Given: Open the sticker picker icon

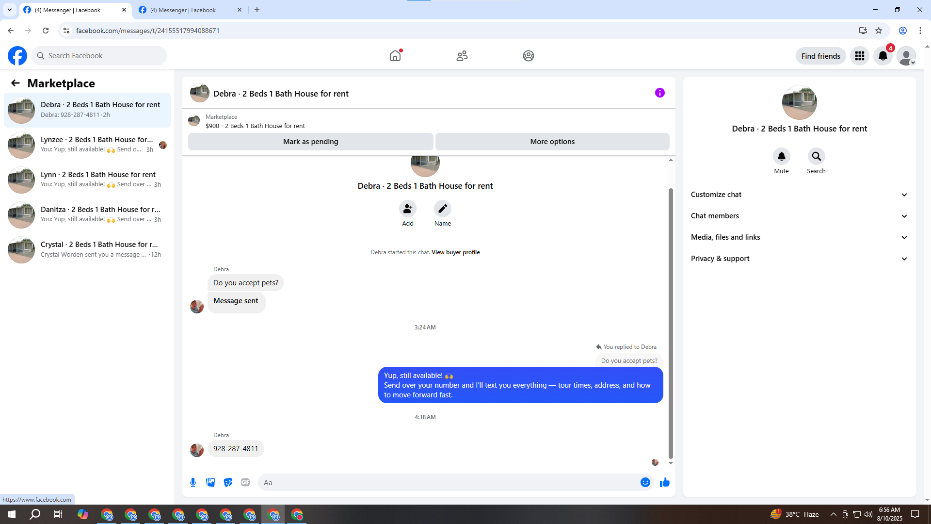Looking at the screenshot, I should click(228, 482).
